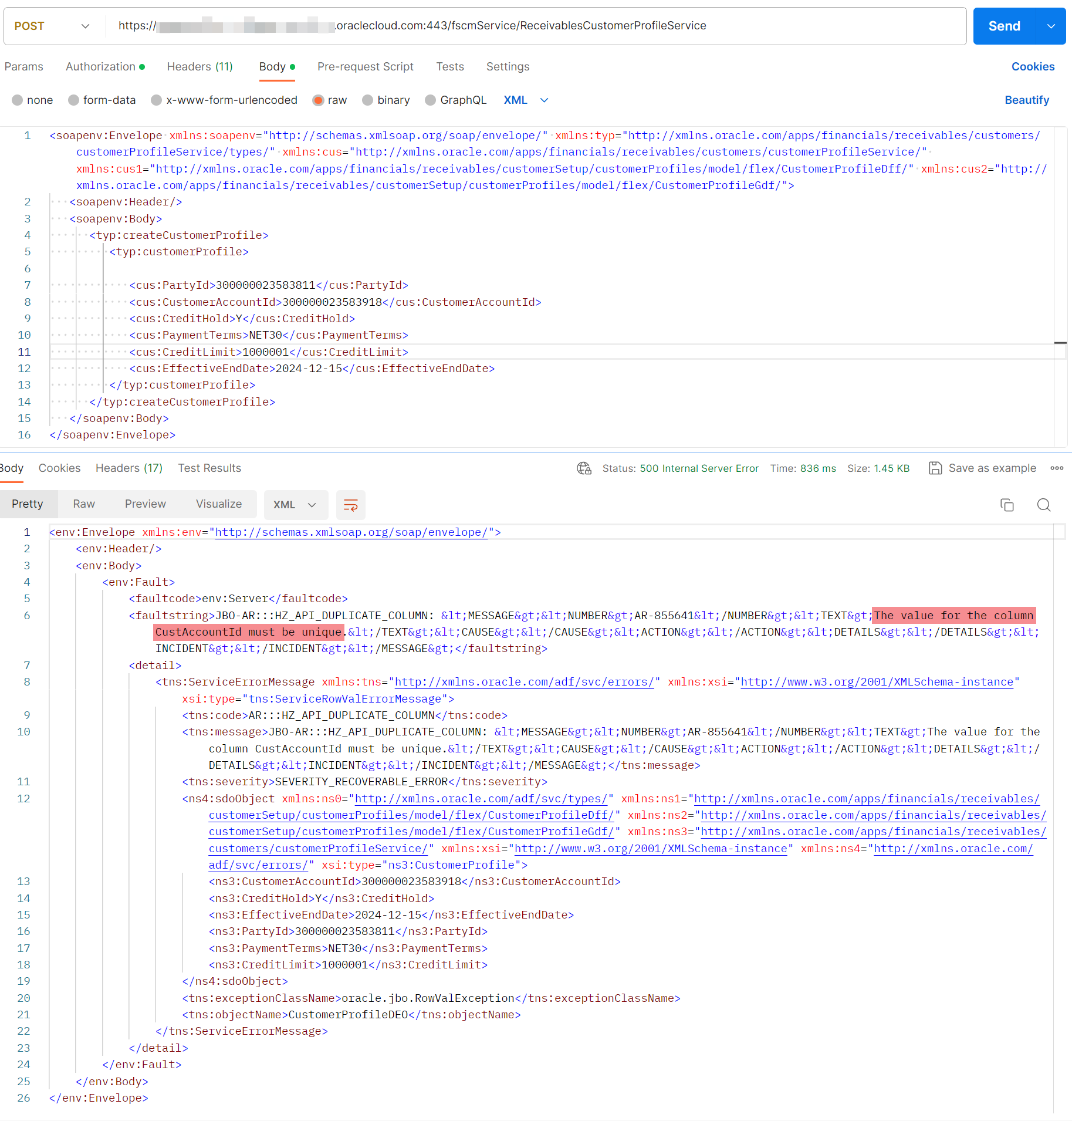Select the raw body type
Image resolution: width=1072 pixels, height=1121 pixels.
330,100
